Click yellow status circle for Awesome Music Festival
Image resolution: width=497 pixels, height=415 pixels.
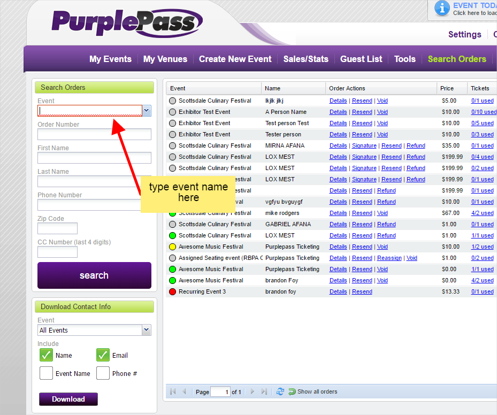tap(172, 247)
